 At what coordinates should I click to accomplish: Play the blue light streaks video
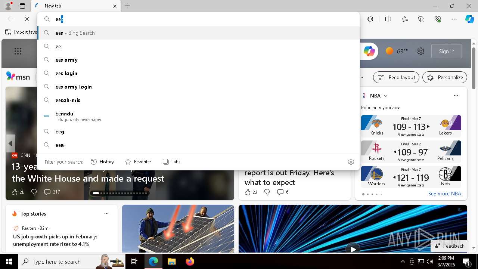tap(353, 249)
